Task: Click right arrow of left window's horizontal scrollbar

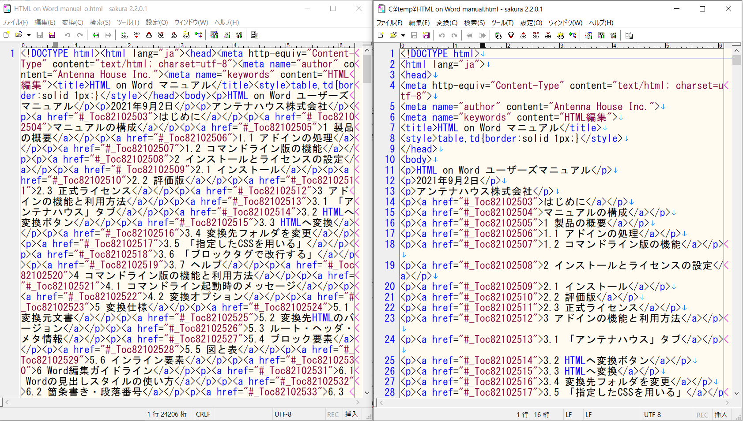Action: click(358, 402)
